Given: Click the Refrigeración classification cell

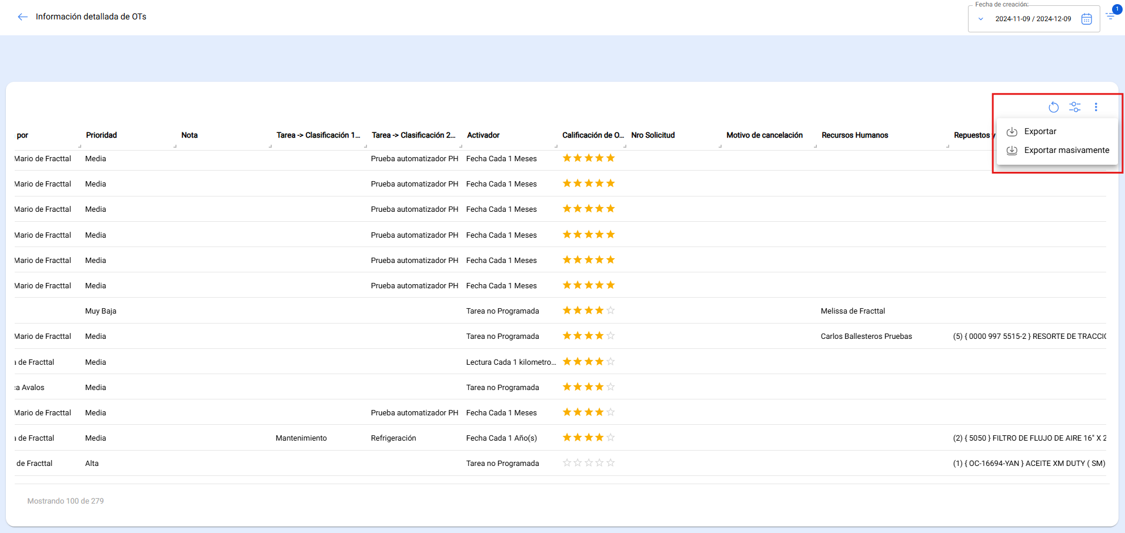Looking at the screenshot, I should point(393,438).
